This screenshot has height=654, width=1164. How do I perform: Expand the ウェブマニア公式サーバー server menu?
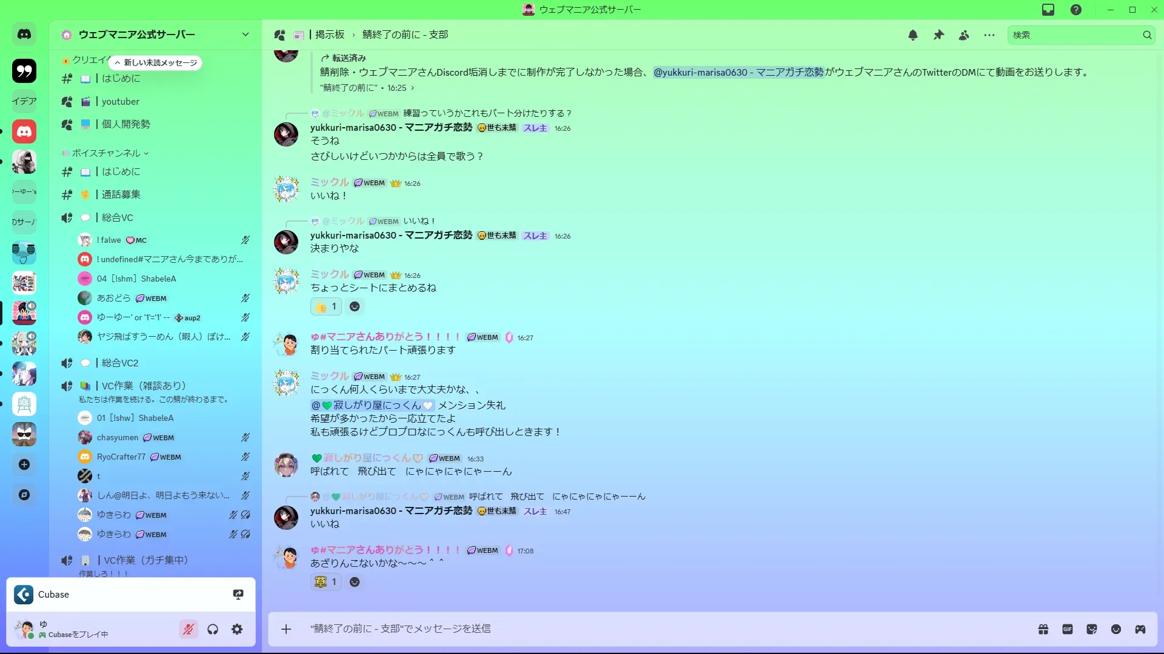click(155, 35)
